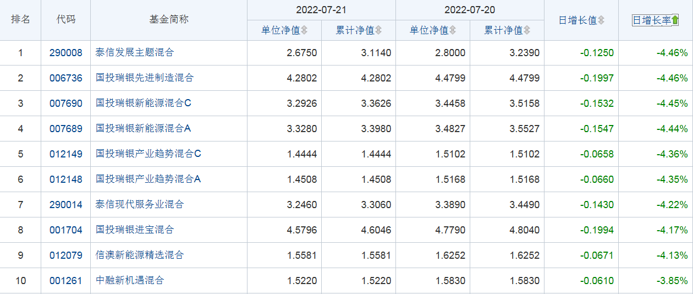This screenshot has width=693, height=294.
Task: Click the 2022-07-21 date header
Action: (x=321, y=10)
